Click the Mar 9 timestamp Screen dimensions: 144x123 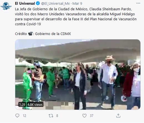click(77, 4)
